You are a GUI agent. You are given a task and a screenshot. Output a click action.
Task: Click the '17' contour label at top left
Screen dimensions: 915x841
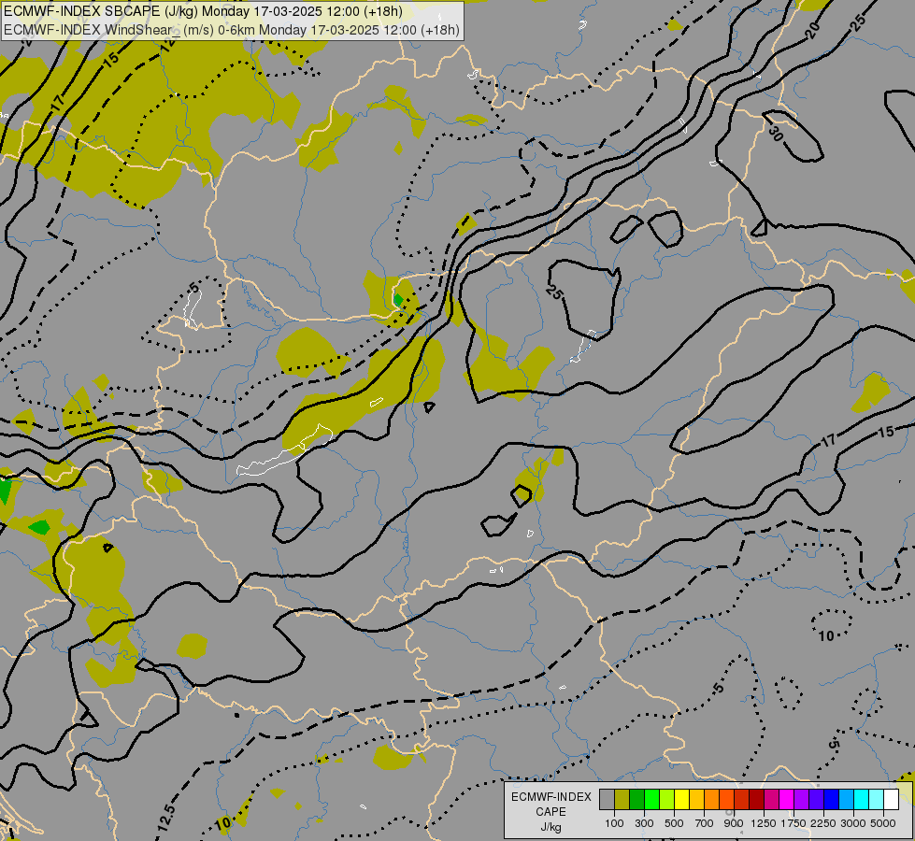[57, 104]
